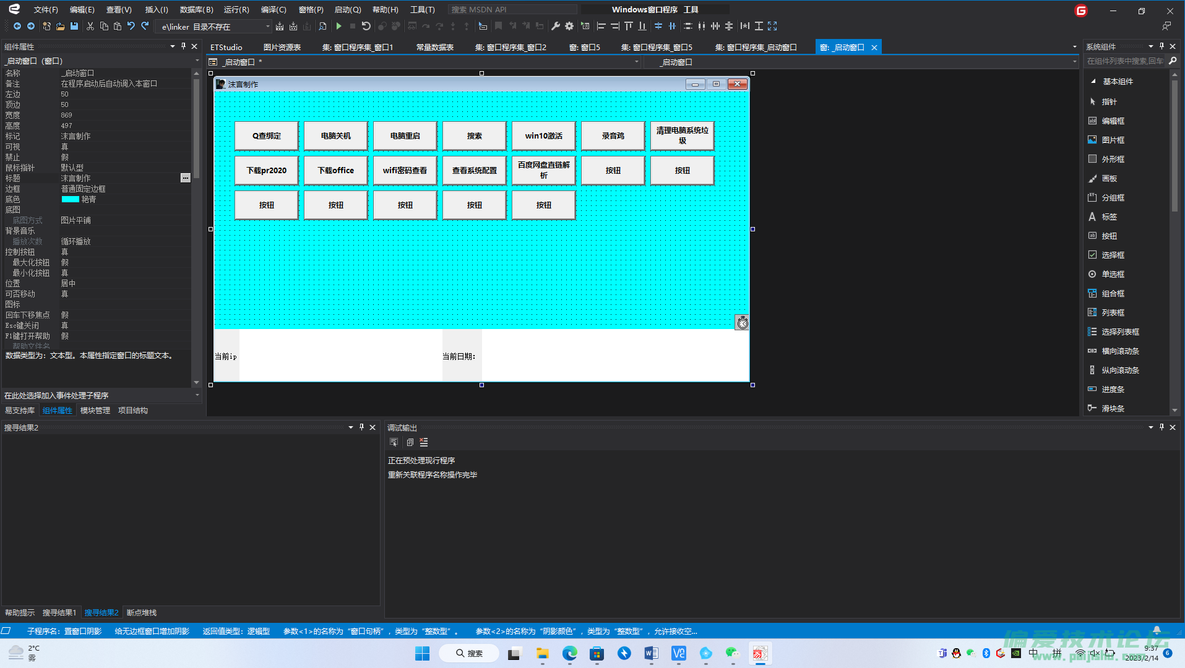Select the 指针 pointer tool

click(1109, 101)
